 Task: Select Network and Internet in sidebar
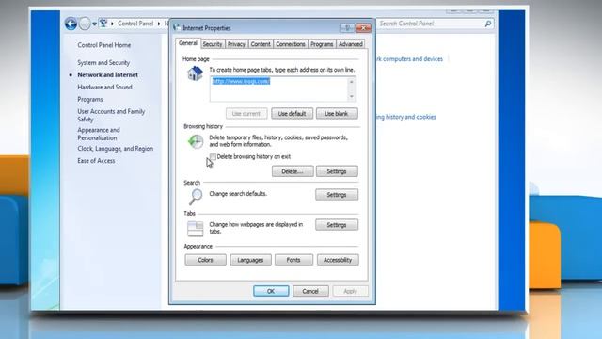[107, 75]
